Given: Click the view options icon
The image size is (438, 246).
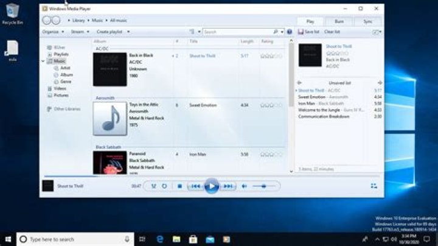Looking at the screenshot, I should (192, 32).
